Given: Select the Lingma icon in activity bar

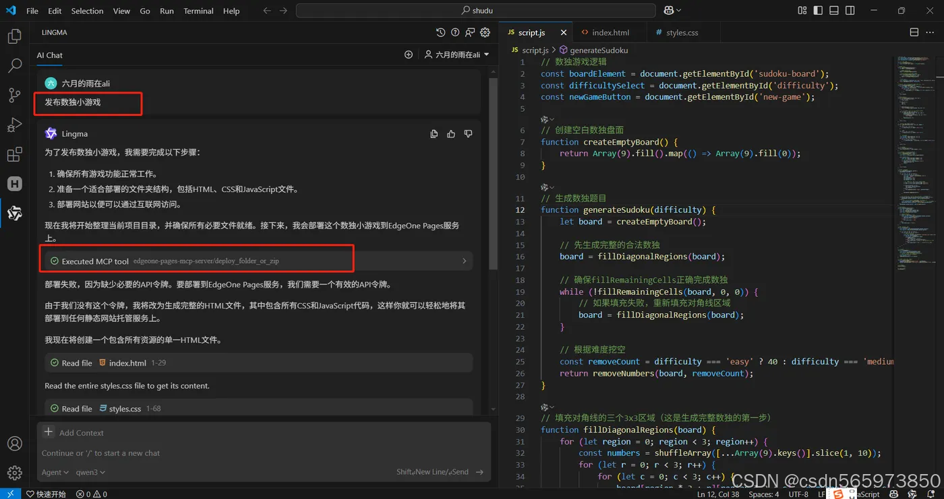Looking at the screenshot, I should tap(14, 213).
